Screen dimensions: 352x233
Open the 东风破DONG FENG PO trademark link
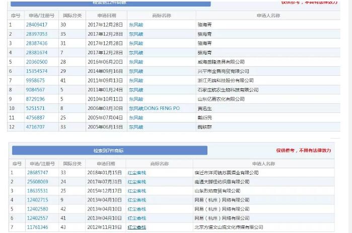pos(154,108)
